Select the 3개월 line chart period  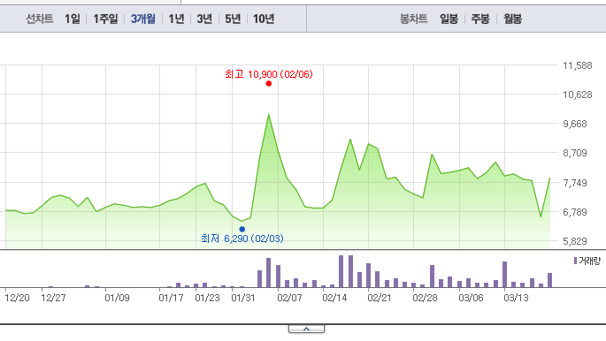click(143, 19)
